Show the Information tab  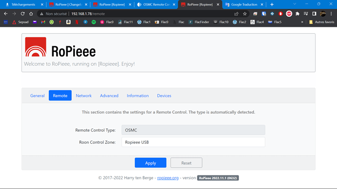coord(138,95)
